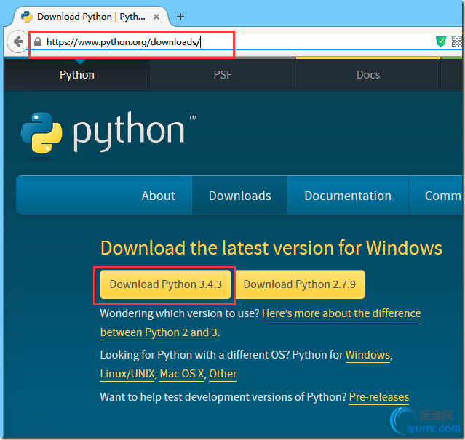This screenshot has width=465, height=440.
Task: Open the PSF top-bar section
Action: (x=223, y=75)
